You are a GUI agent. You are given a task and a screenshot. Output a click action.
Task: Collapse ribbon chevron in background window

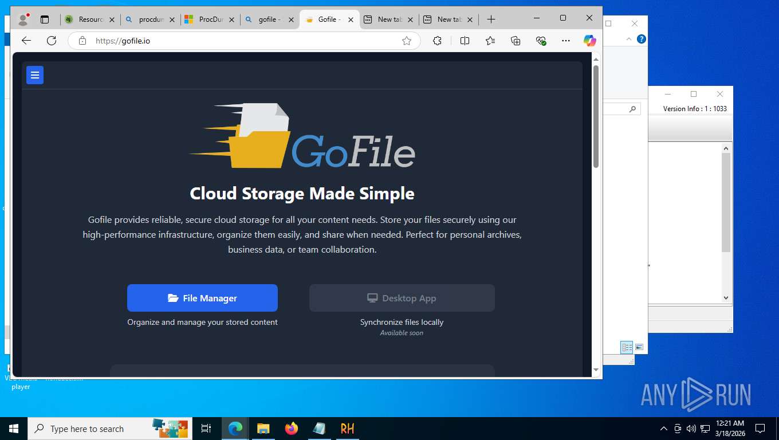629,39
